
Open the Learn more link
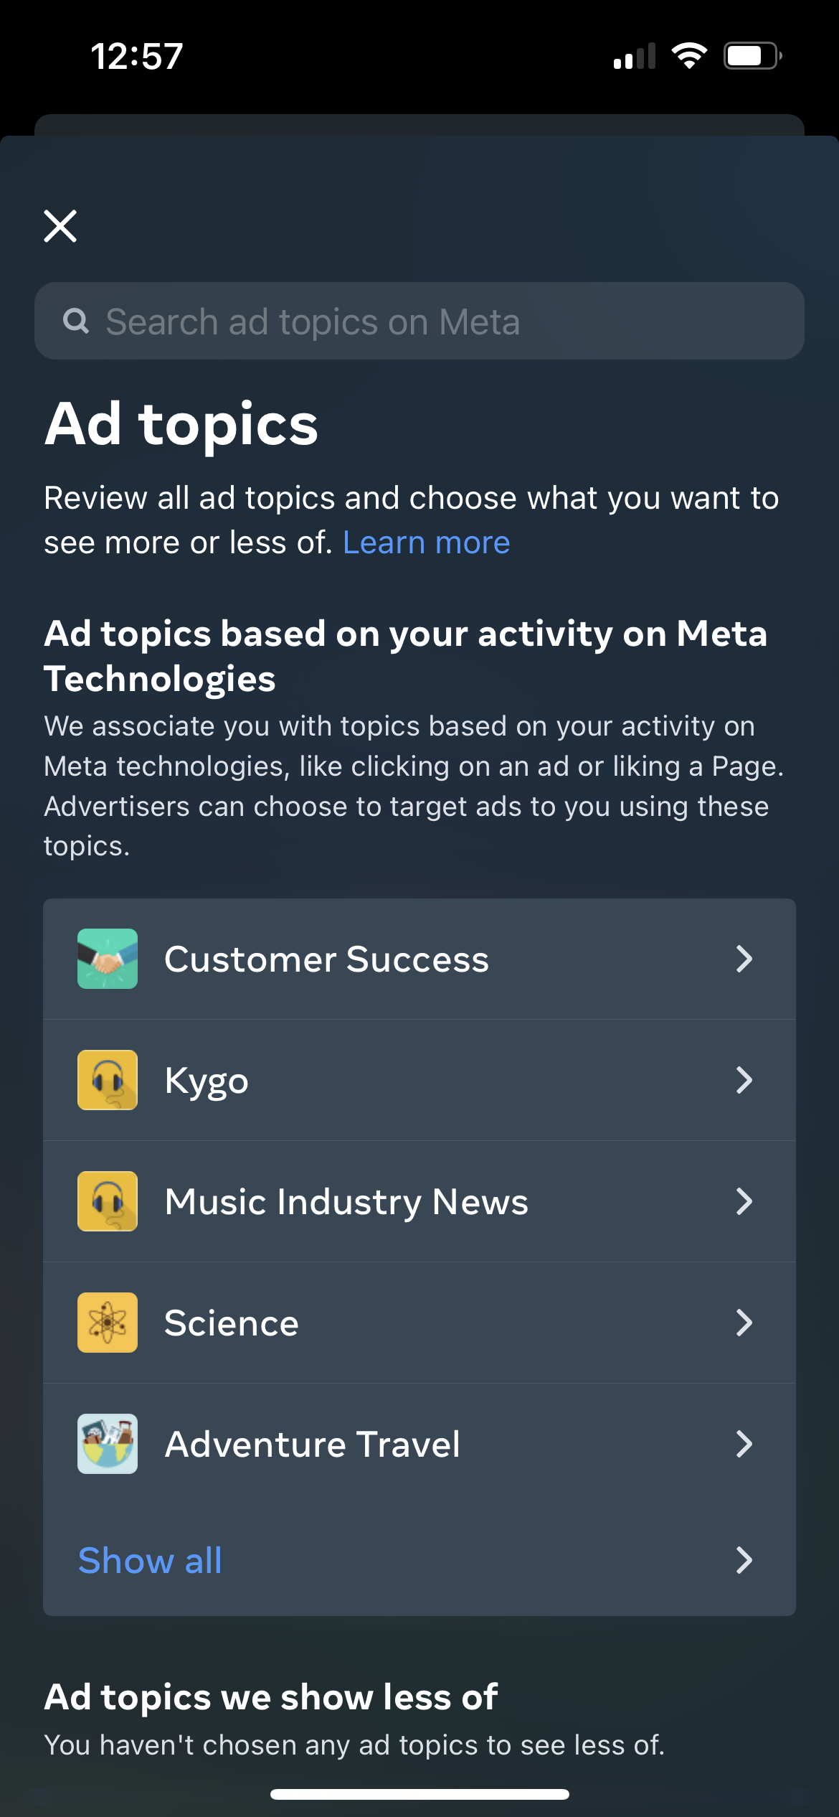pyautogui.click(x=426, y=543)
